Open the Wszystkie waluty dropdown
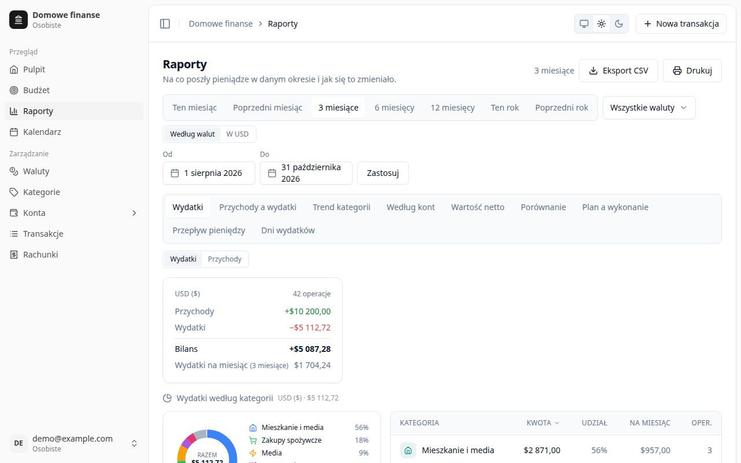Viewport: 741px width, 463px height. click(649, 108)
